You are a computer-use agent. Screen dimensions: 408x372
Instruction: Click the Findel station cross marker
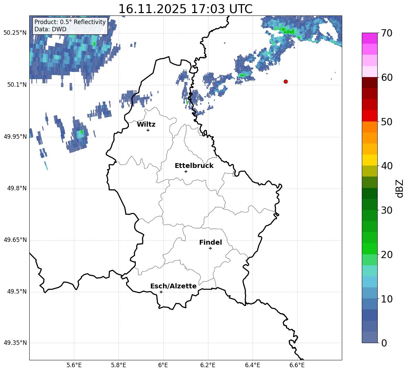(210, 248)
